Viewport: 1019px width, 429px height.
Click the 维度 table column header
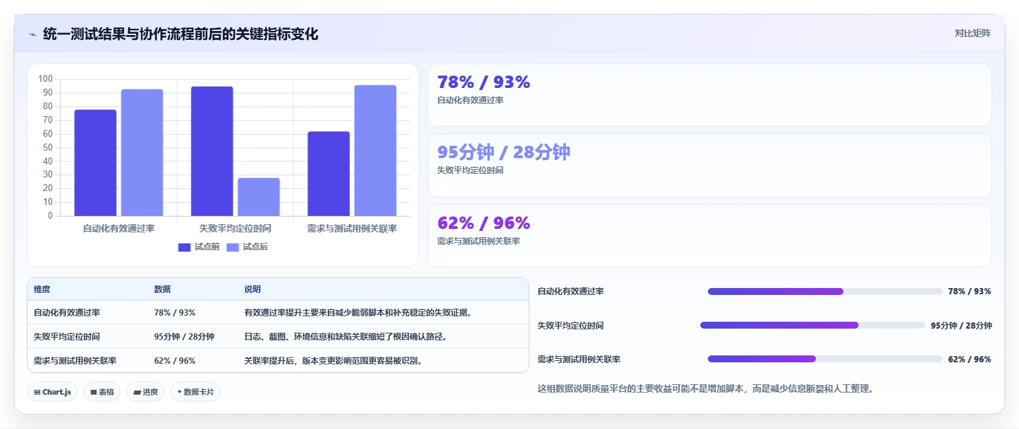point(42,289)
